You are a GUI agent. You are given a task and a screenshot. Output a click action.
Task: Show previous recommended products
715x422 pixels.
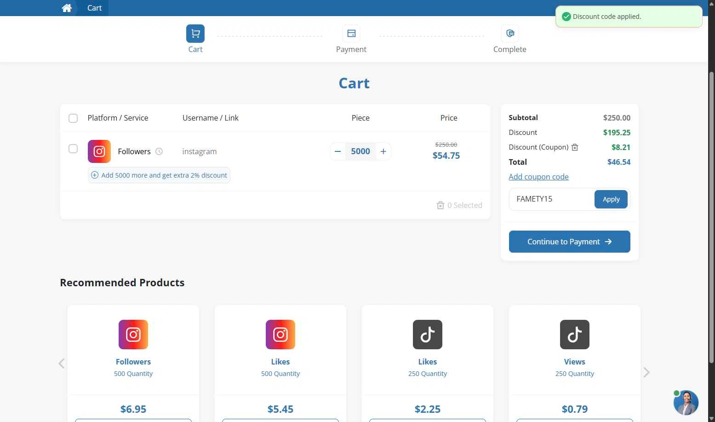[x=62, y=364]
